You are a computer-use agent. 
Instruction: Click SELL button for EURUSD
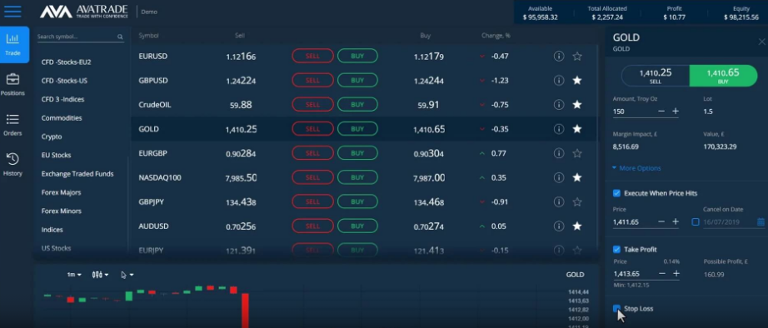[x=312, y=56]
